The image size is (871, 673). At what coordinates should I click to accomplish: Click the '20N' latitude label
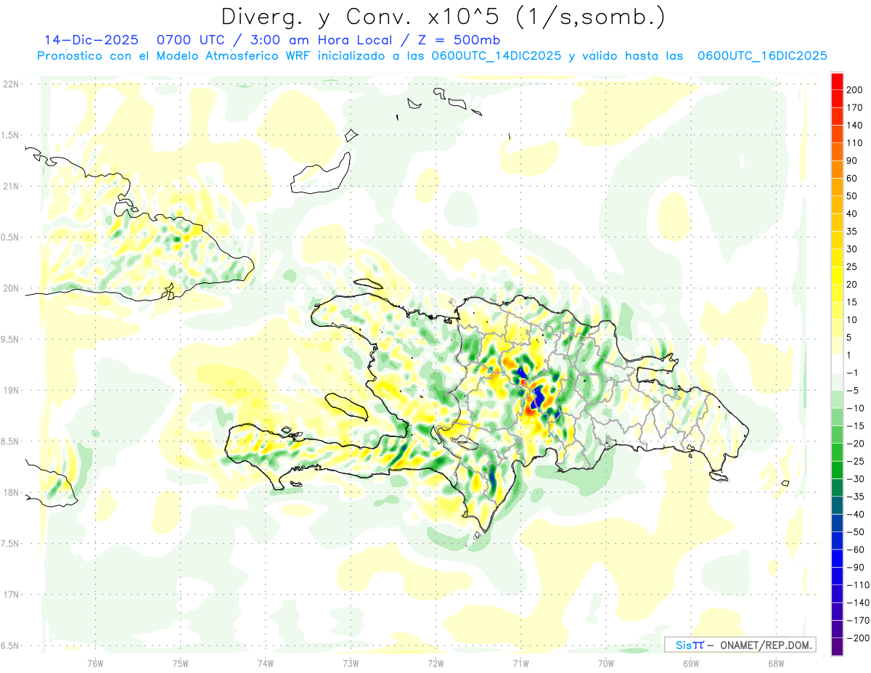pos(11,288)
